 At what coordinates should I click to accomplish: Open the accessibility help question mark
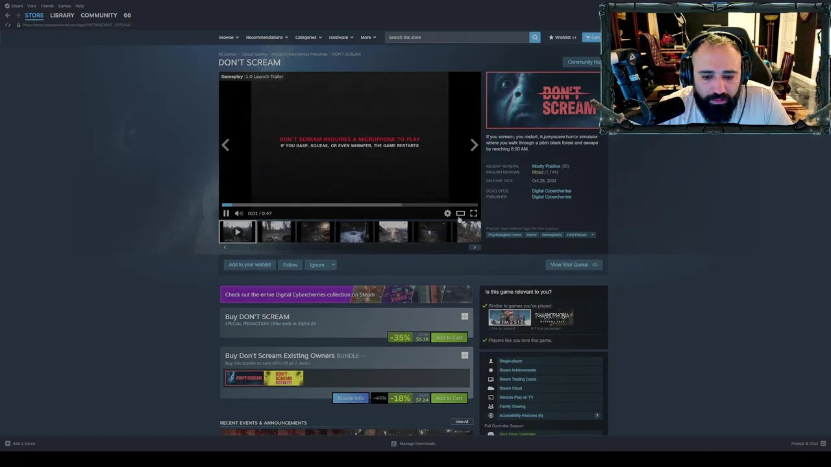coord(597,415)
